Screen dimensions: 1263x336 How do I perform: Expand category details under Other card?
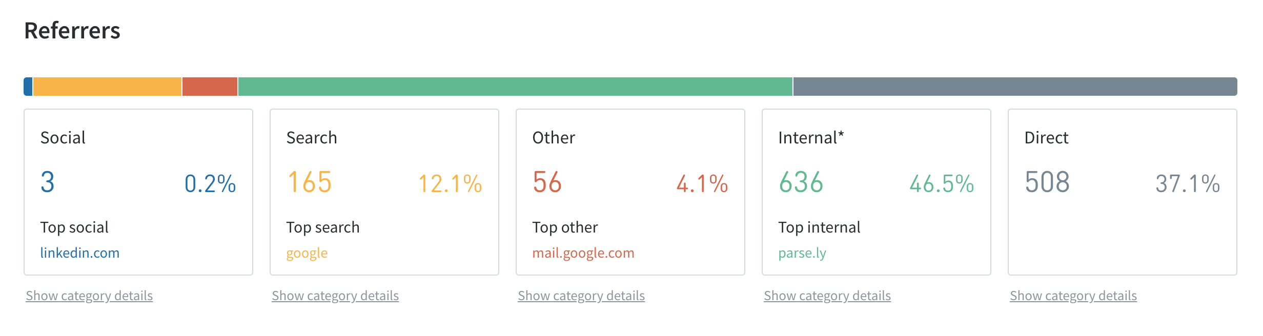(x=581, y=296)
